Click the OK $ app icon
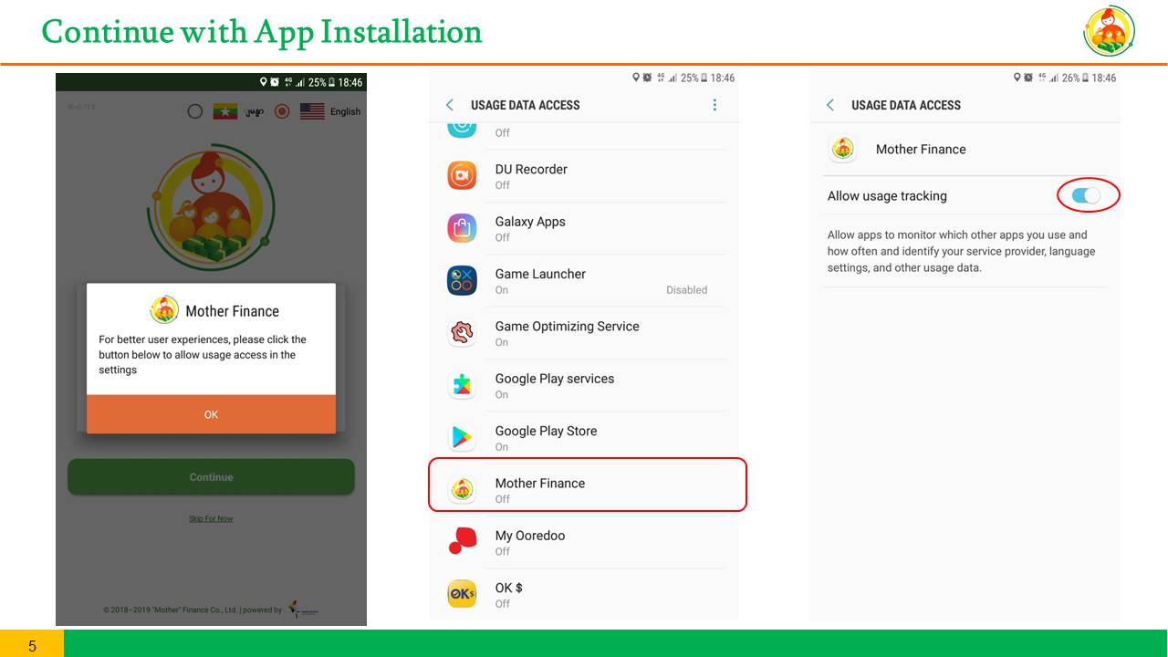The height and width of the screenshot is (657, 1168). (462, 595)
